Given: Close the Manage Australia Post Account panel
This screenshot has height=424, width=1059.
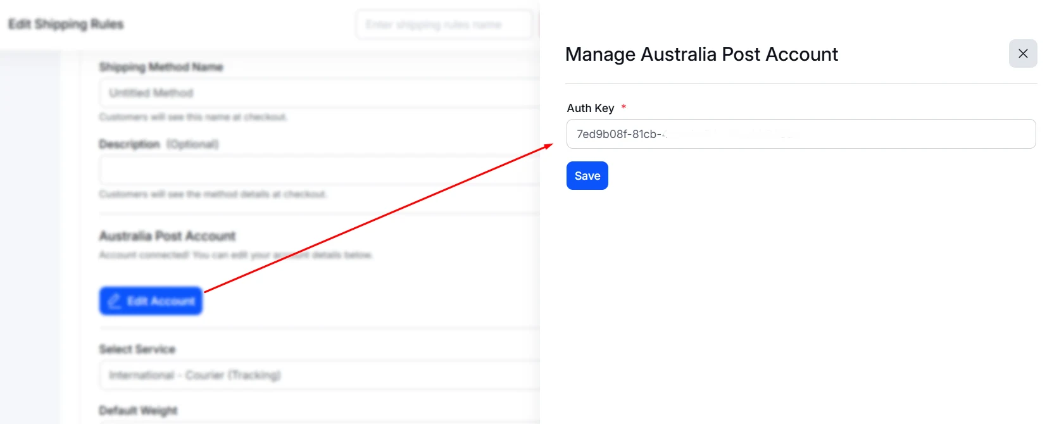Looking at the screenshot, I should point(1023,54).
